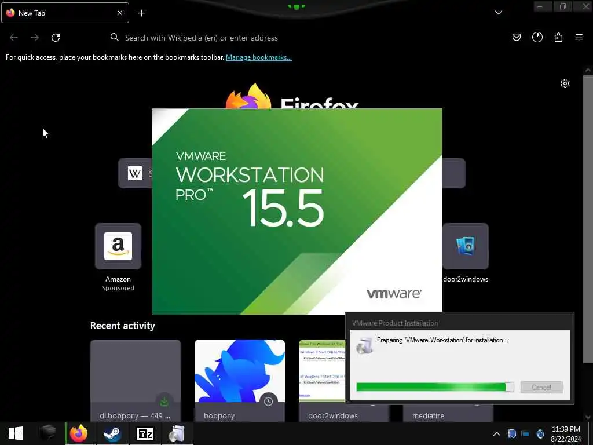Open the bobpony recent activity card
Image resolution: width=593 pixels, height=445 pixels.
(239, 380)
